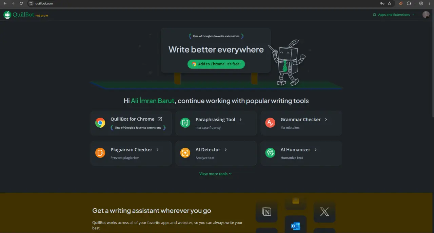Viewport: 434px width, 233px height.
Task: Click the chevron next to AI Detector
Action: tap(226, 150)
